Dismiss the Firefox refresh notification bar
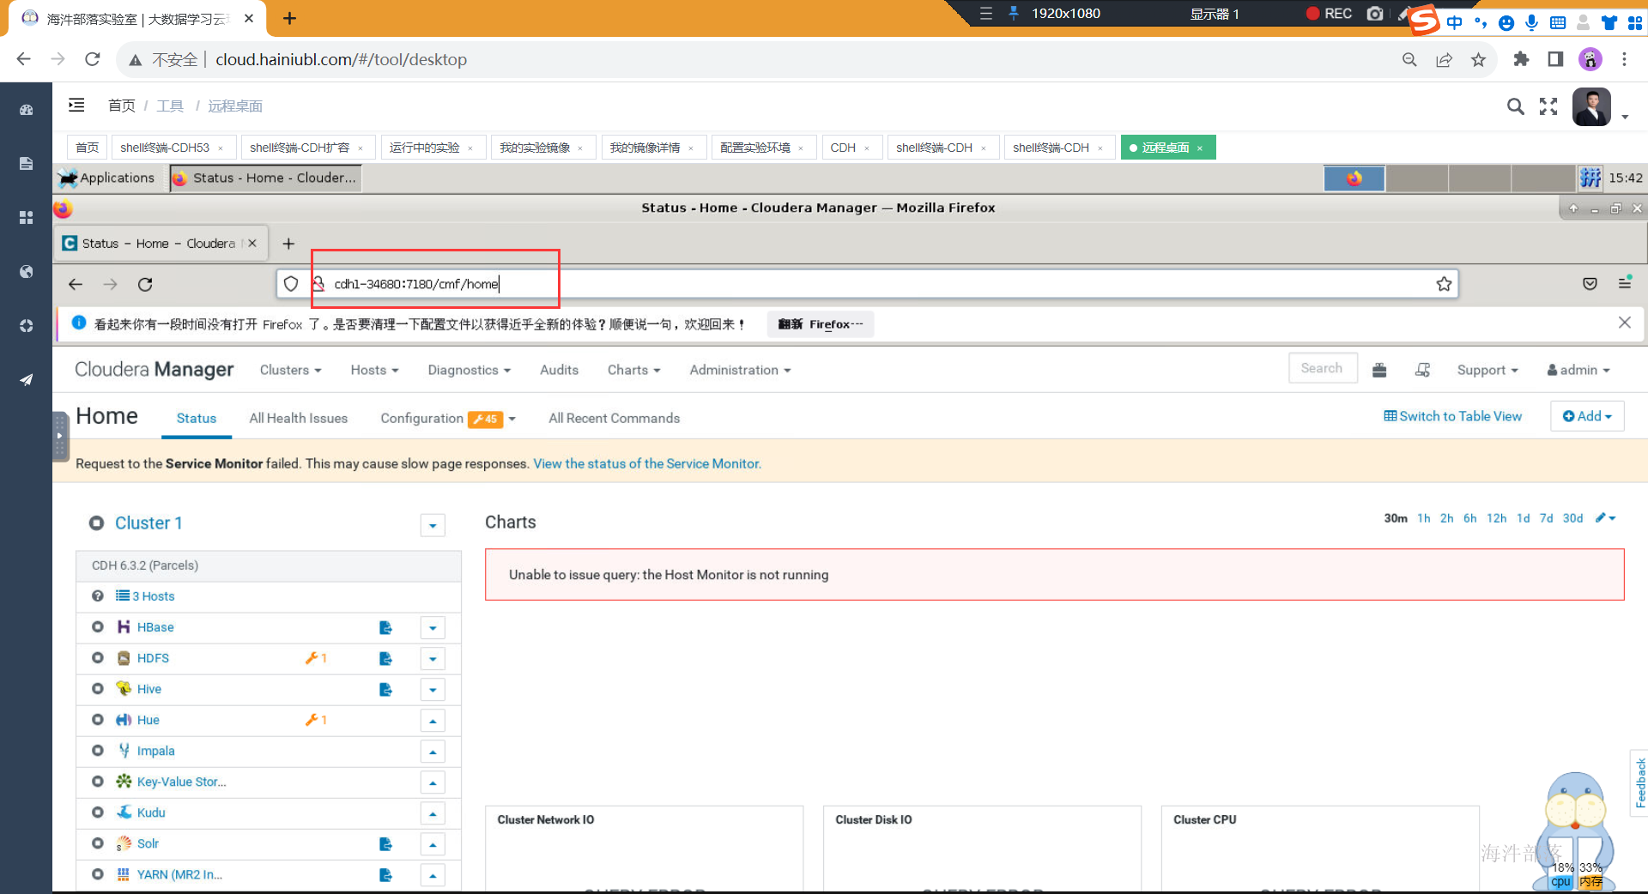 coord(1624,323)
